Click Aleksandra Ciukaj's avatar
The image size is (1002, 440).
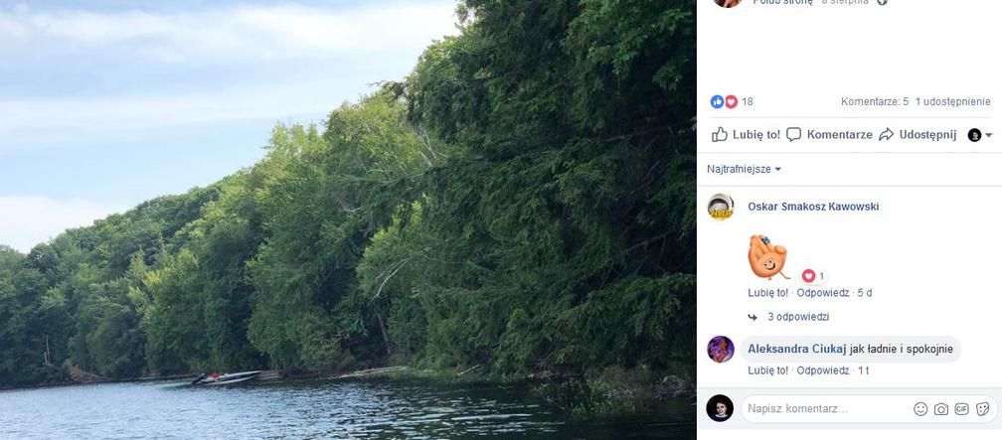coord(721,350)
